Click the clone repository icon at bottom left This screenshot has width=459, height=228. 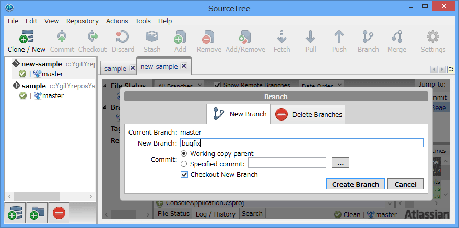[x=15, y=213]
